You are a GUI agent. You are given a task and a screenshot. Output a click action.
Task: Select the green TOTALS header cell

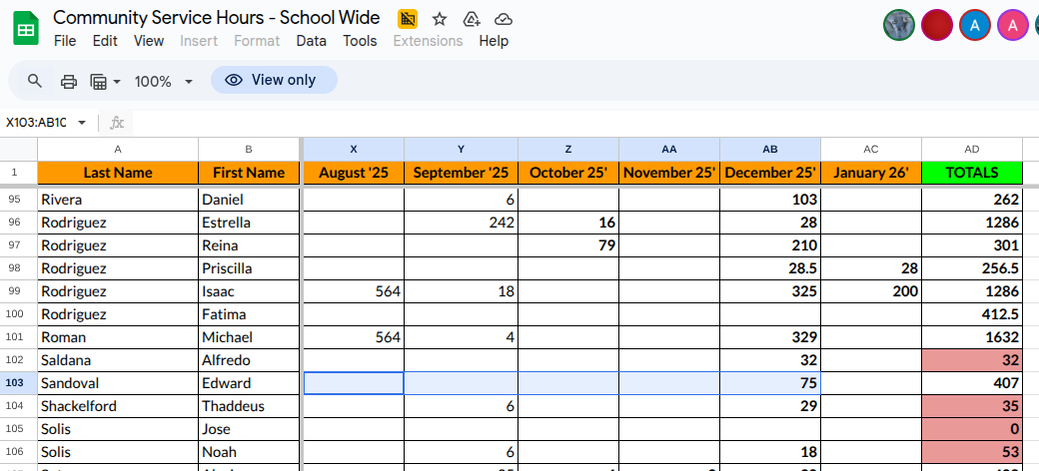(971, 173)
